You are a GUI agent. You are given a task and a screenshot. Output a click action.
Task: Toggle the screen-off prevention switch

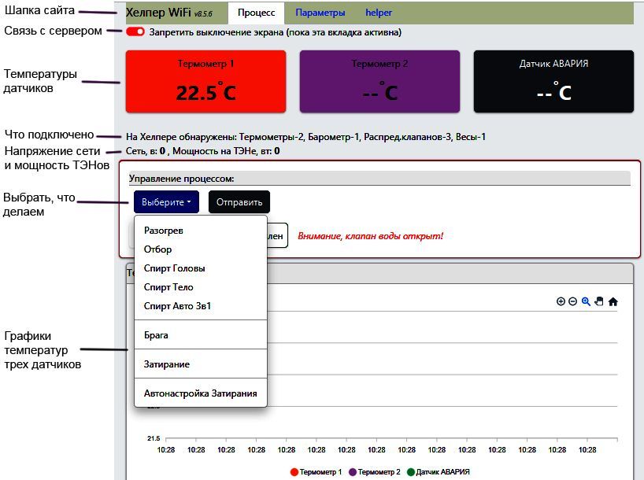click(135, 32)
